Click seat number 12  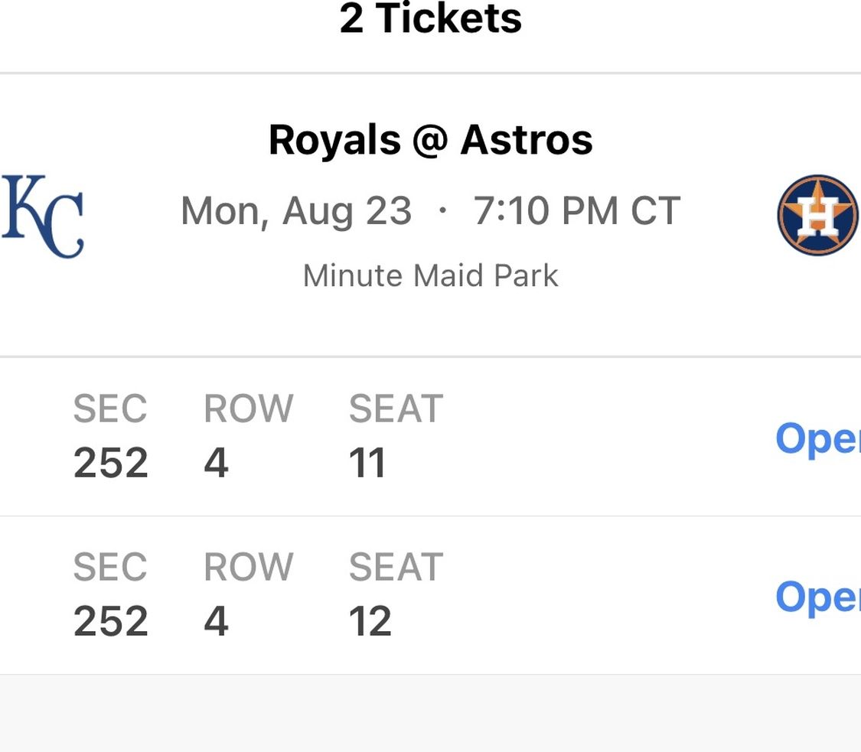coord(370,621)
